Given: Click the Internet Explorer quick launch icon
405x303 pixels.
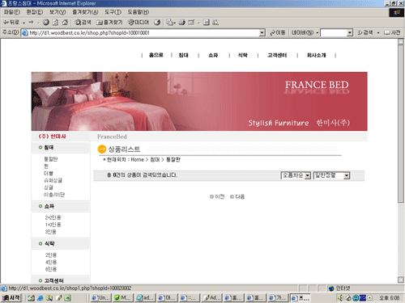Looking at the screenshot, I should pos(40,298).
